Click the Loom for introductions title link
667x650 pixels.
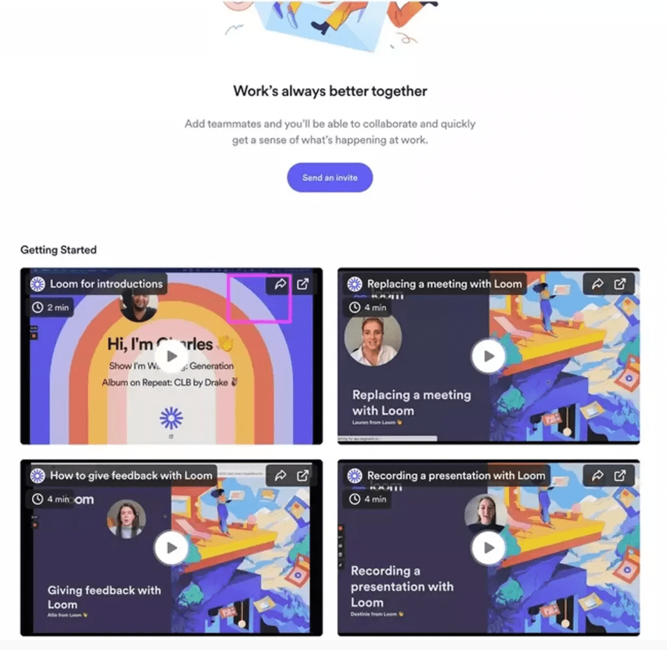(x=106, y=284)
